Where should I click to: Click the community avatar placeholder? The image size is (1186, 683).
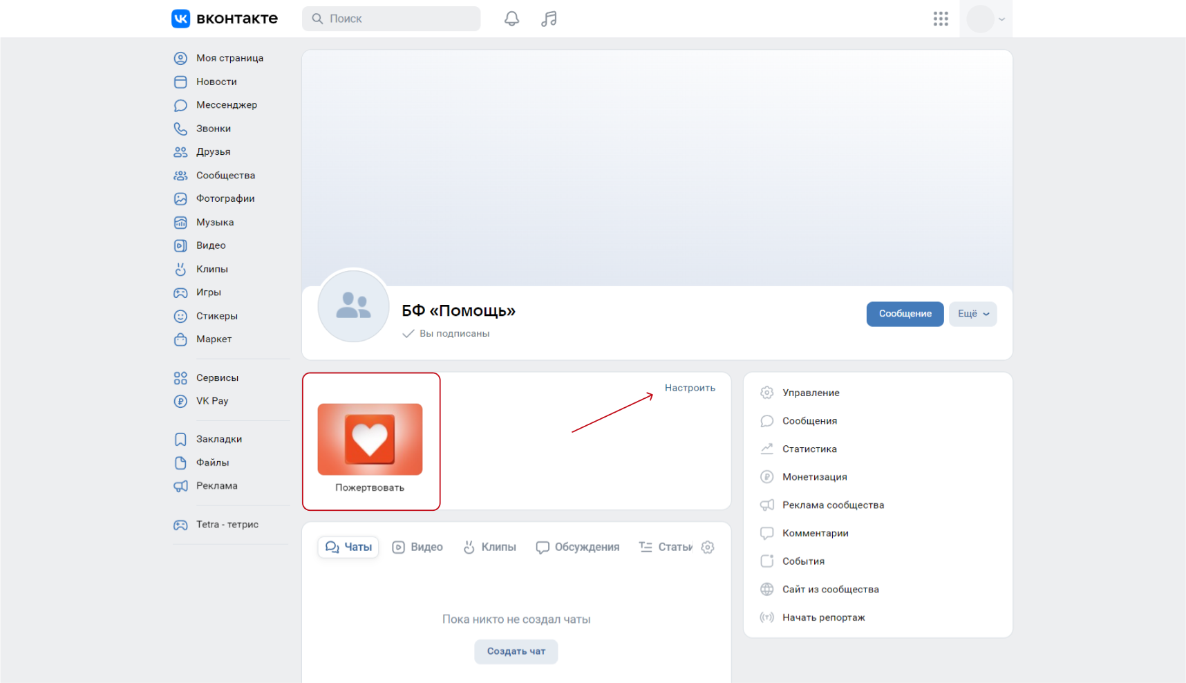pos(353,306)
